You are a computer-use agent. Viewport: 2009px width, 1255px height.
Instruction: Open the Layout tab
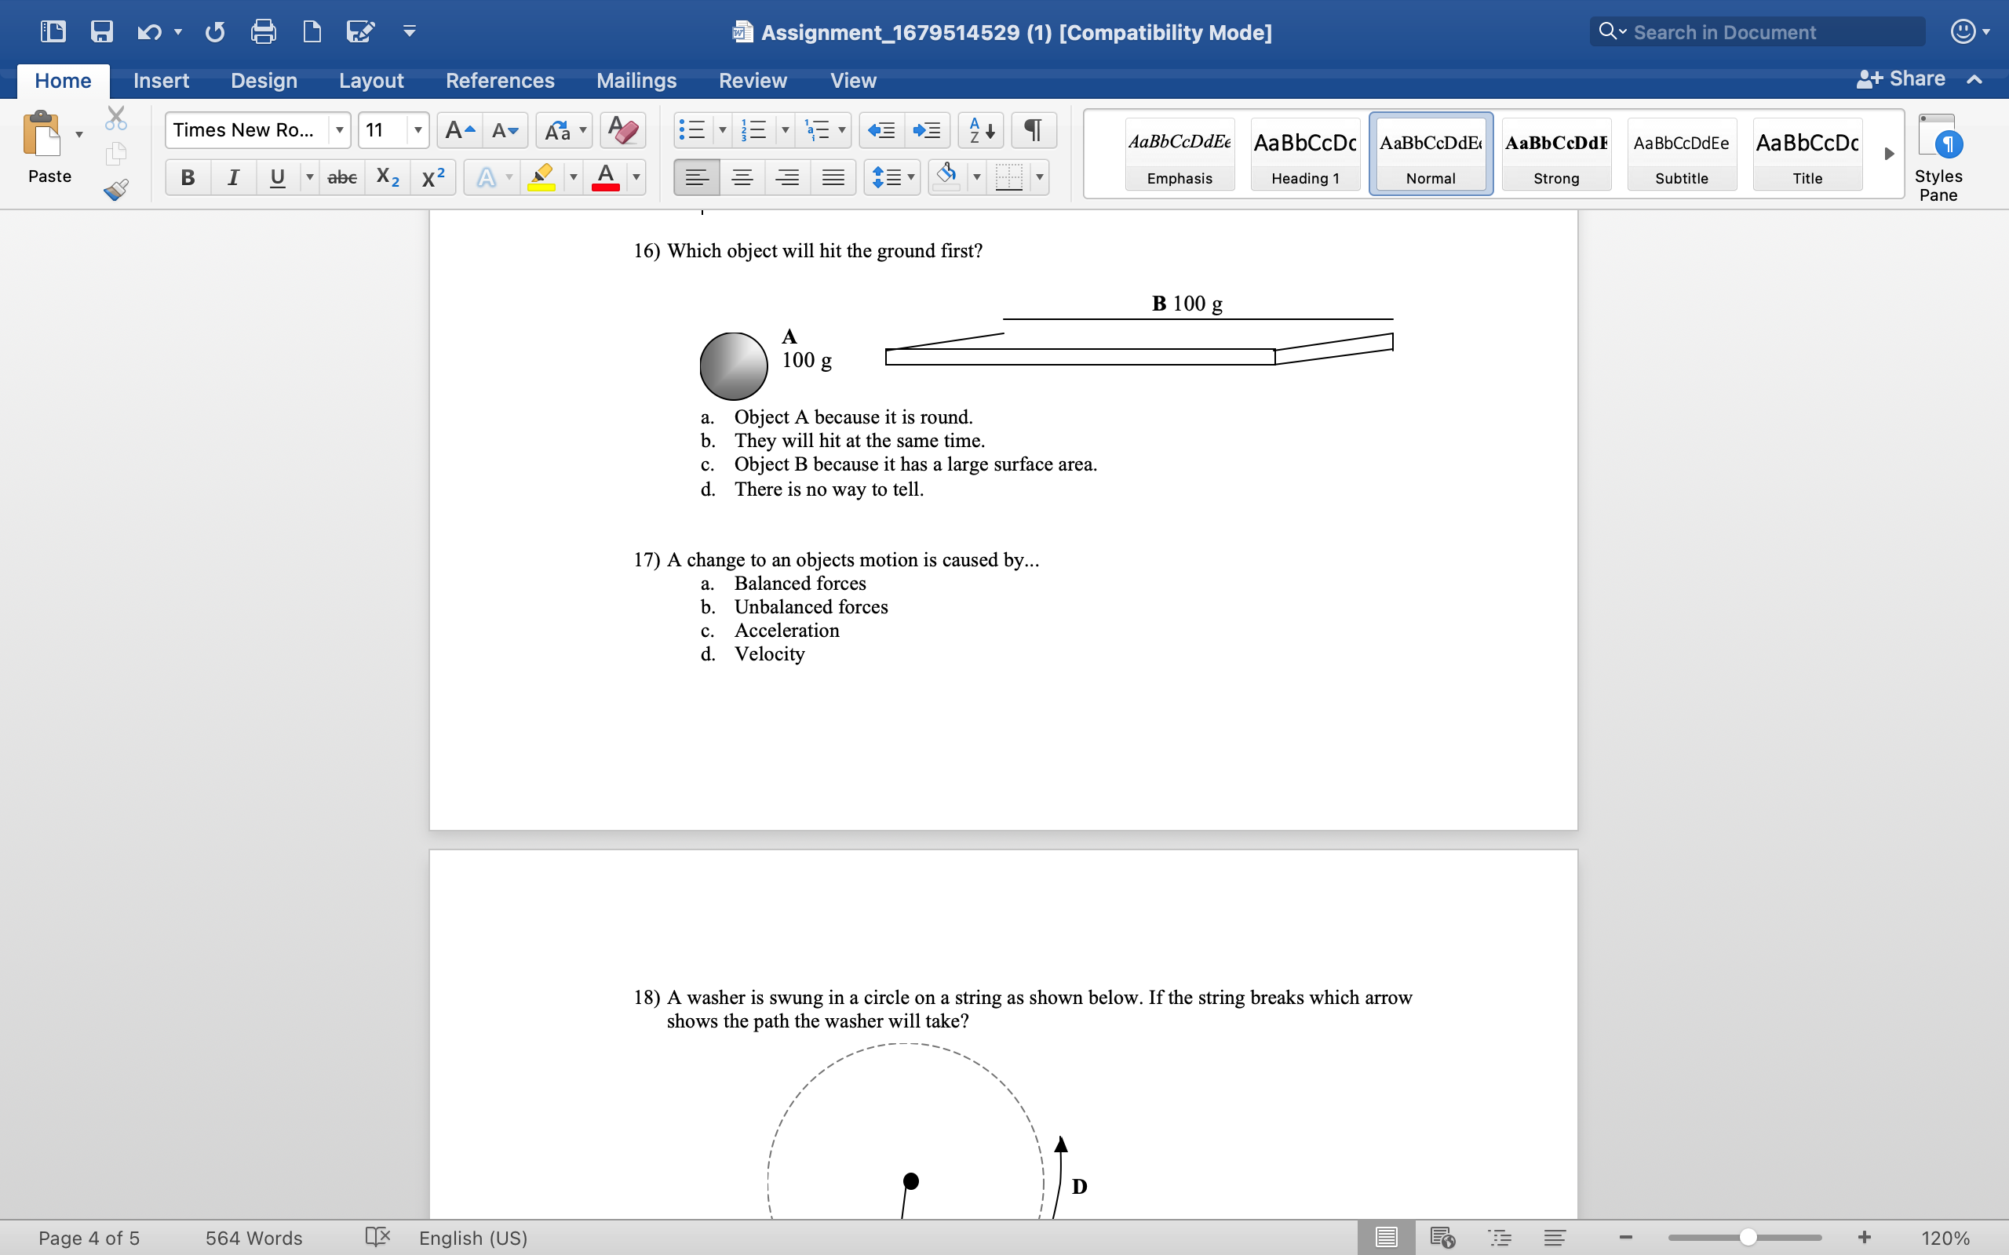(x=370, y=81)
